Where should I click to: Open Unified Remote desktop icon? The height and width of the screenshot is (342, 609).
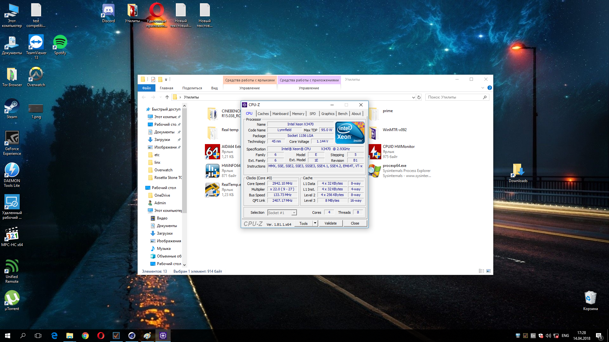[x=12, y=271]
